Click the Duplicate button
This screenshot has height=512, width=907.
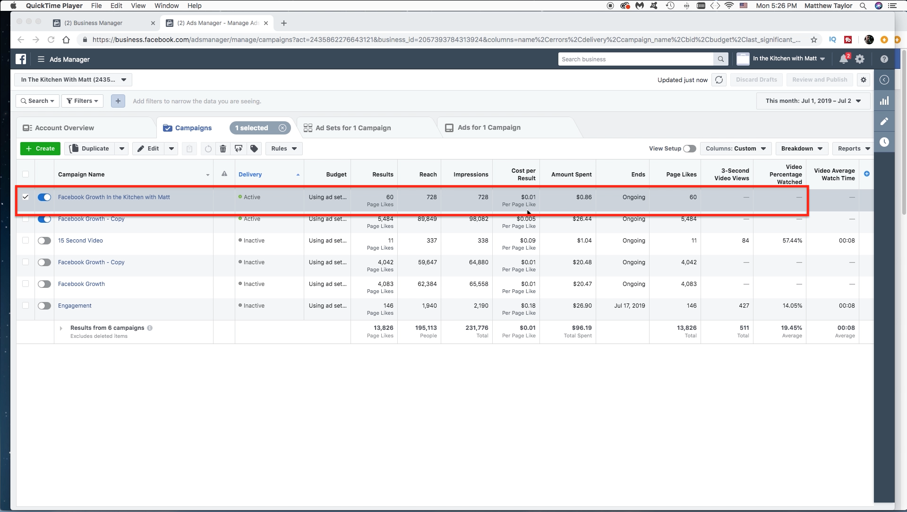click(90, 149)
